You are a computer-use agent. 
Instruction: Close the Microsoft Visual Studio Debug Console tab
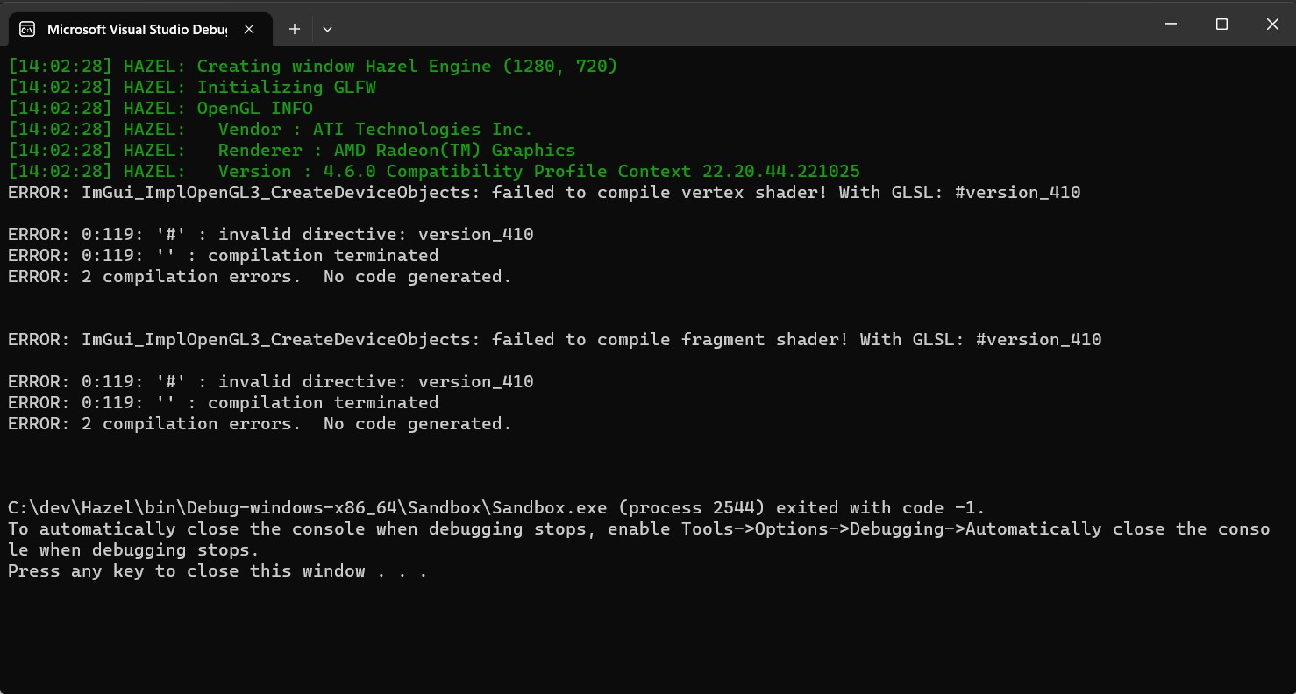click(x=248, y=29)
